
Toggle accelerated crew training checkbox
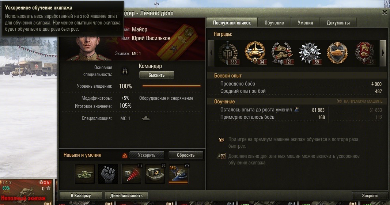pos(223,156)
